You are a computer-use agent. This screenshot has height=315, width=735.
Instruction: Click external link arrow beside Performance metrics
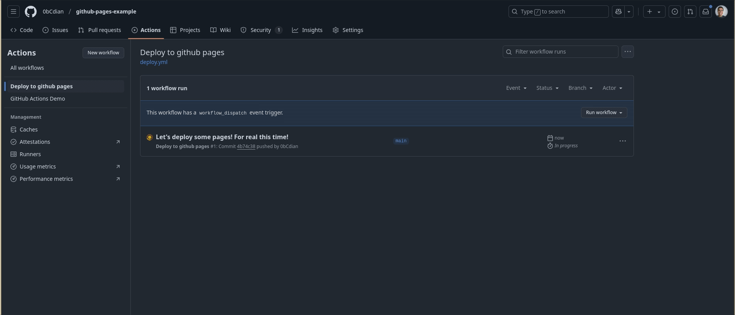pos(118,179)
